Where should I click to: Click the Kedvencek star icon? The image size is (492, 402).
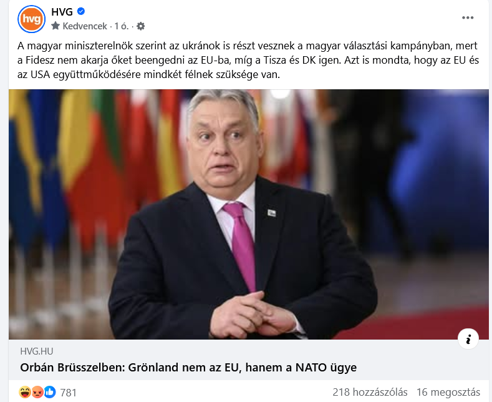(x=55, y=26)
